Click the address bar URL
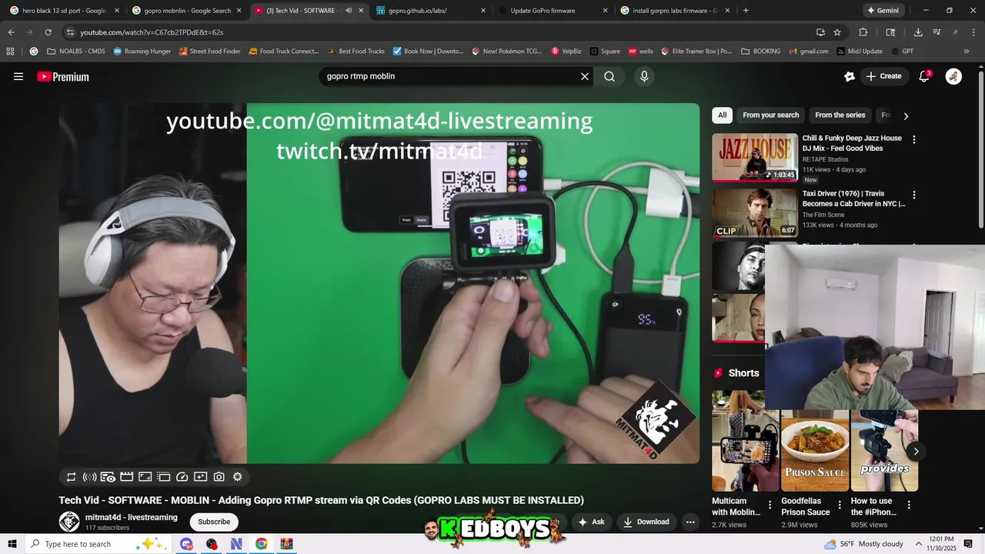The width and height of the screenshot is (985, 554). click(x=152, y=32)
